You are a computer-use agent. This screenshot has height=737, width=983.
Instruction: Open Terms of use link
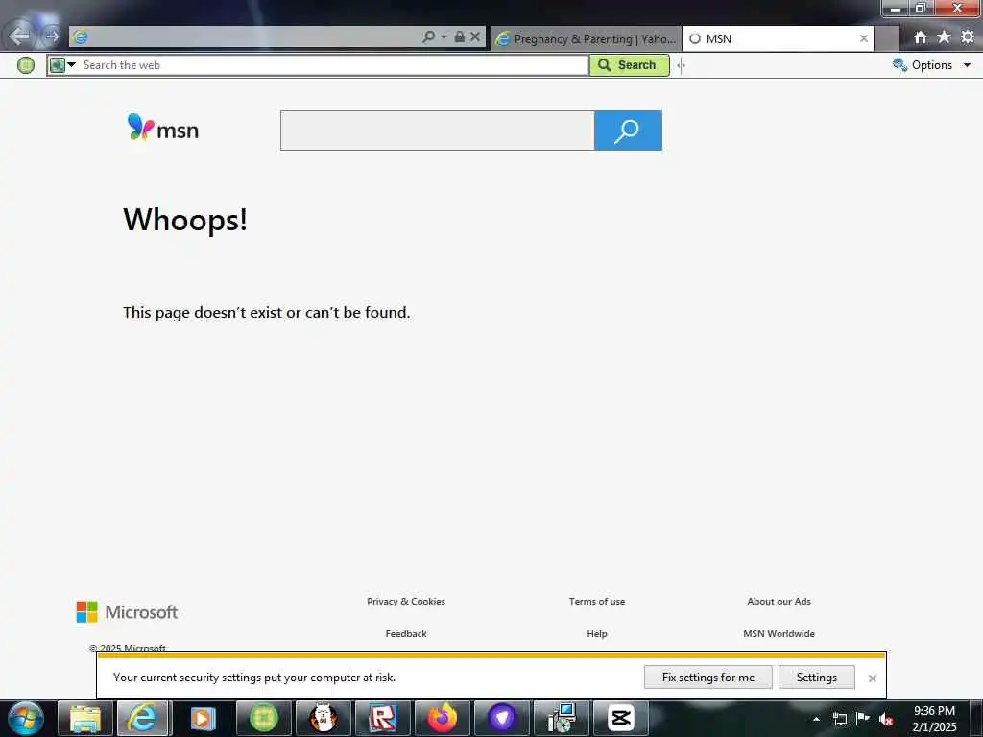pos(597,601)
